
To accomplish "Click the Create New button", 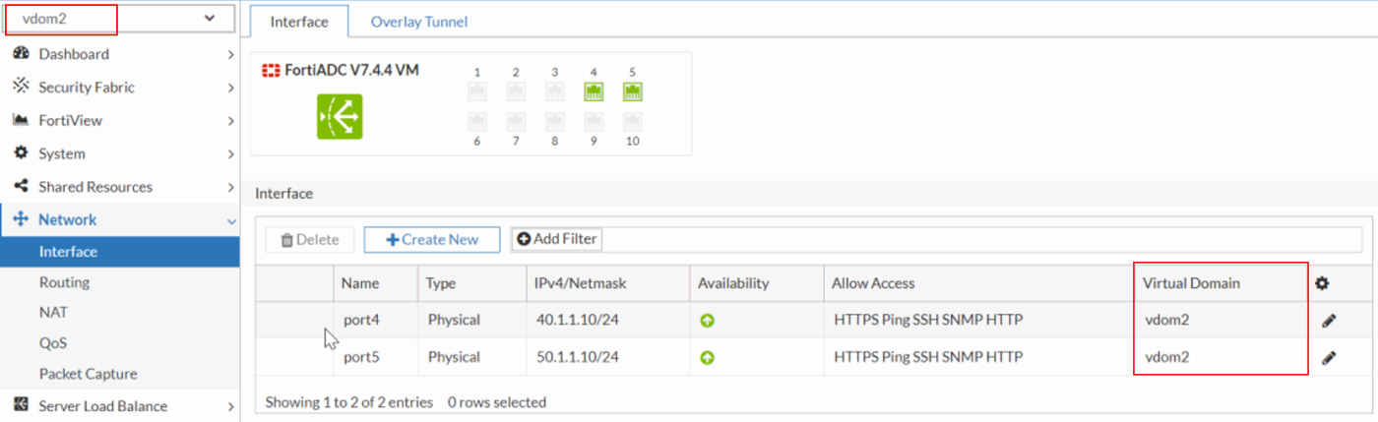I will click(x=432, y=239).
